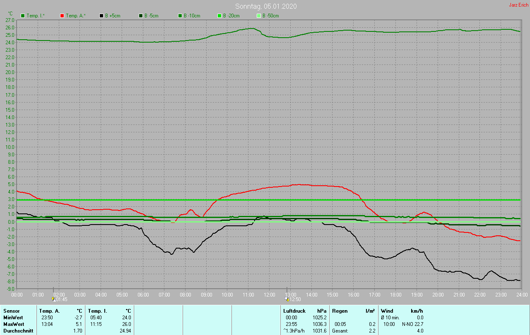Viewport: 530px width, 335px height.
Task: Click the 'Durchschnitt' row label
Action: pos(18,330)
